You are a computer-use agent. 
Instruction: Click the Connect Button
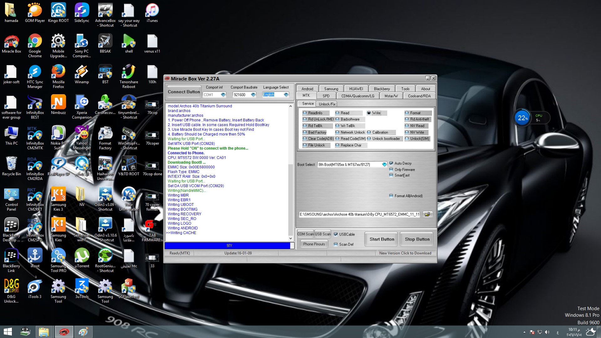tap(184, 92)
